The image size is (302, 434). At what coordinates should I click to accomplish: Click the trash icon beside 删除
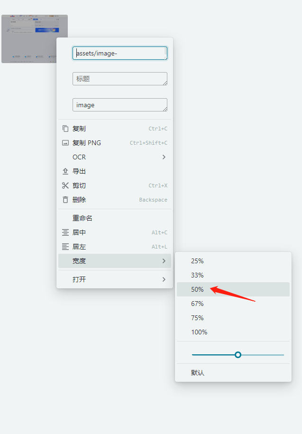(65, 200)
